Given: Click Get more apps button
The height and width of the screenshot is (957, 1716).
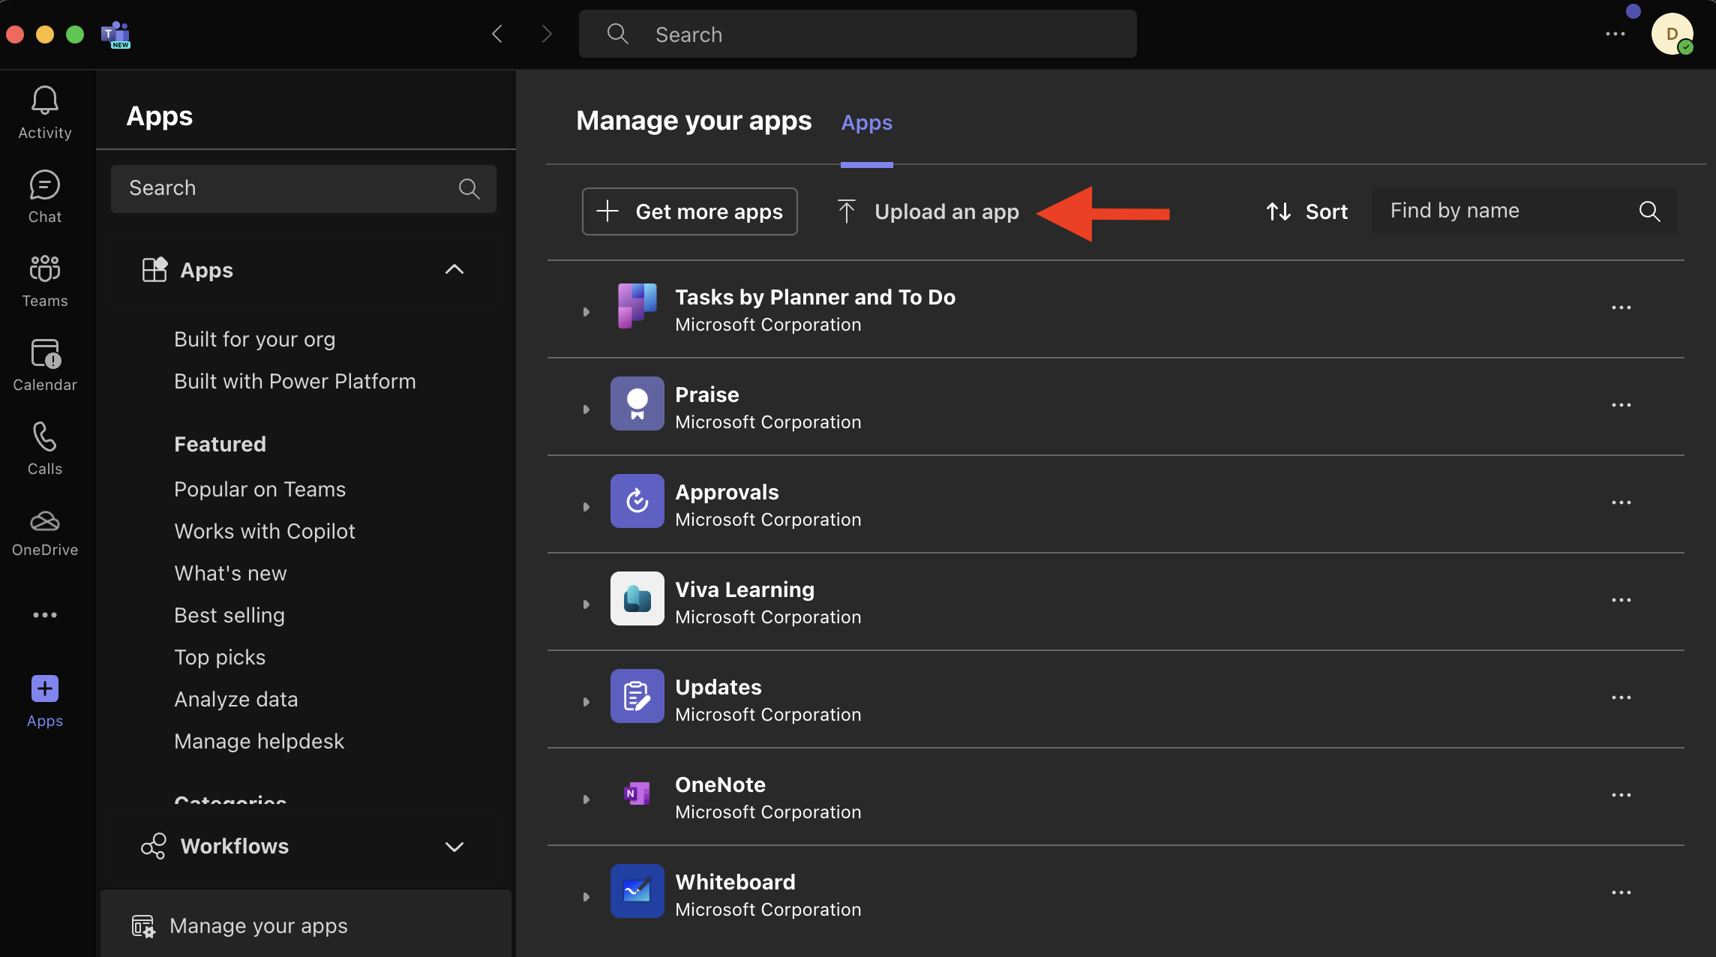Looking at the screenshot, I should 689,211.
